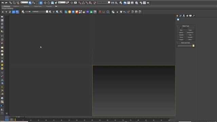The height and width of the screenshot is (122, 217).
Task: Click the GeoSphere primitive button
Action: point(190,33)
